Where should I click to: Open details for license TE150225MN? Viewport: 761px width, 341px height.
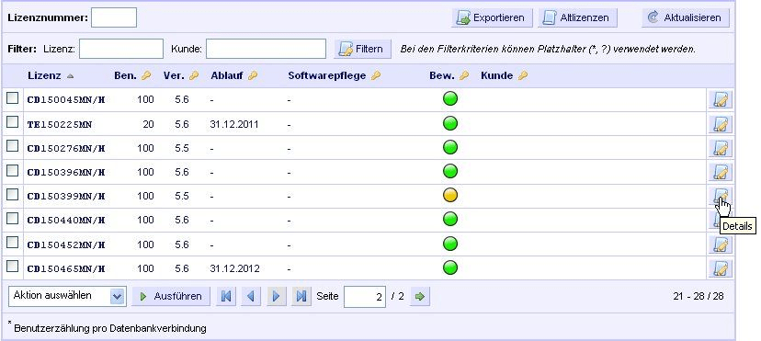721,124
